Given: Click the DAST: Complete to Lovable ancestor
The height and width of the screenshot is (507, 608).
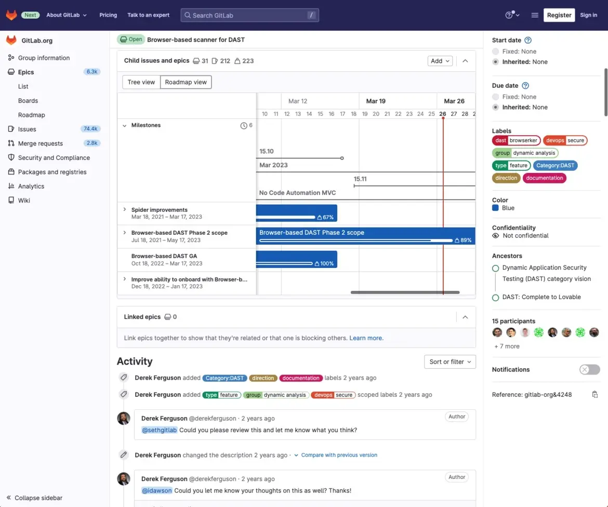Looking at the screenshot, I should pyautogui.click(x=541, y=297).
